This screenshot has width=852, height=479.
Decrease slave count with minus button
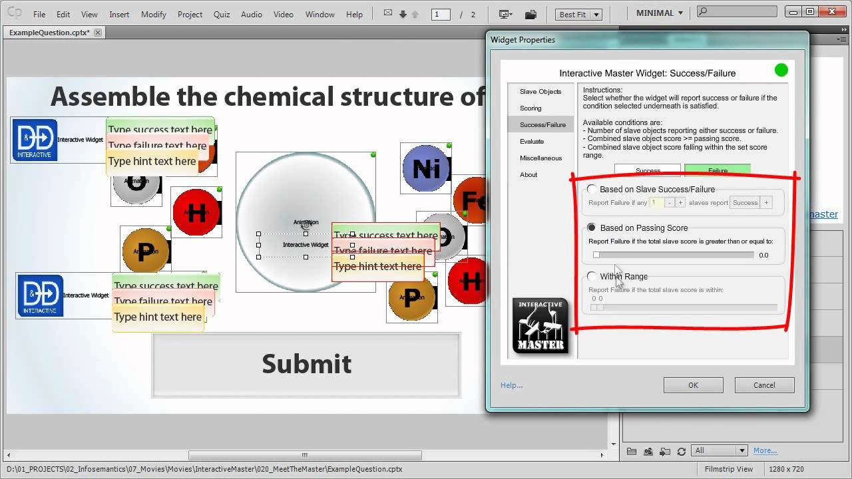670,203
